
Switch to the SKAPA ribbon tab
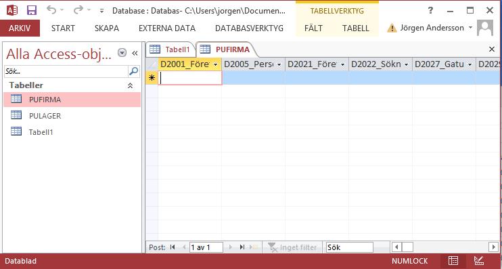[x=107, y=28]
